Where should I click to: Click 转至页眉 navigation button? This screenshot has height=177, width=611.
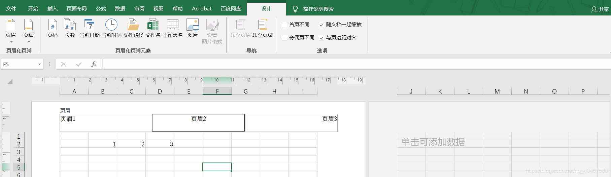(240, 28)
